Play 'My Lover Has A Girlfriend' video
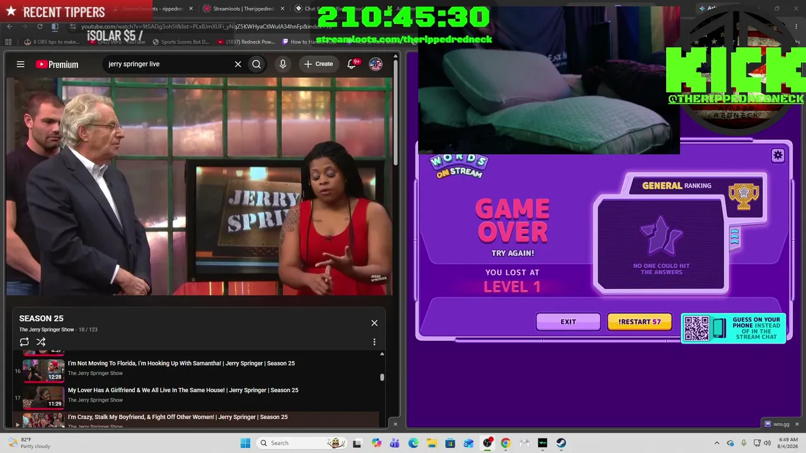 pos(183,390)
